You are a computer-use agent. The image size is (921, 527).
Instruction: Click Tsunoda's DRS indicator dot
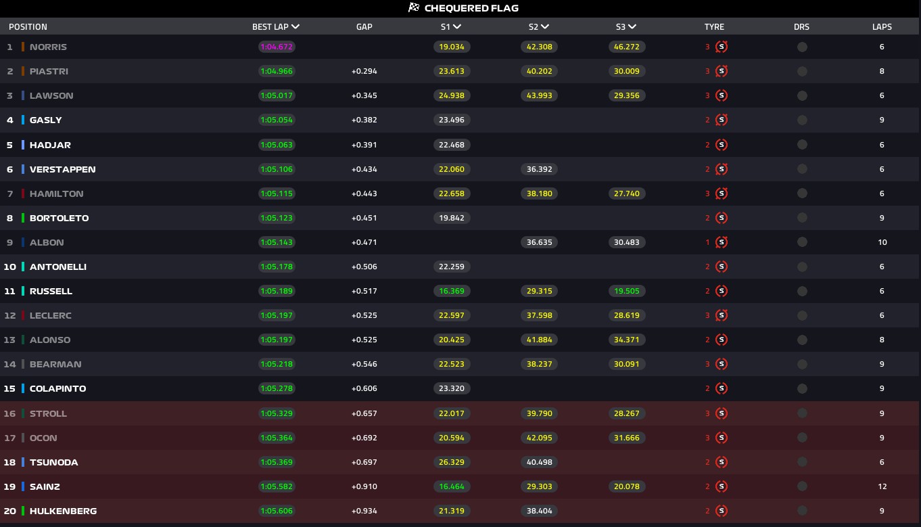(x=802, y=462)
